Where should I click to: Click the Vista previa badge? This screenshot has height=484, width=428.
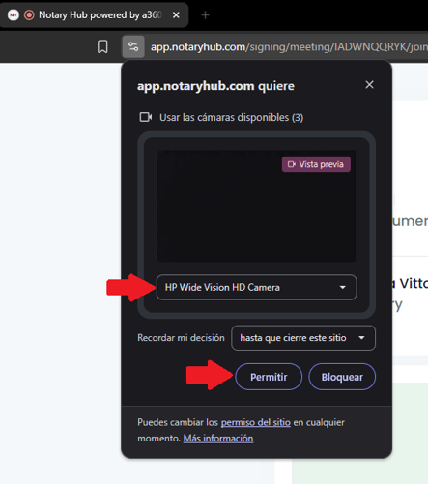(316, 164)
